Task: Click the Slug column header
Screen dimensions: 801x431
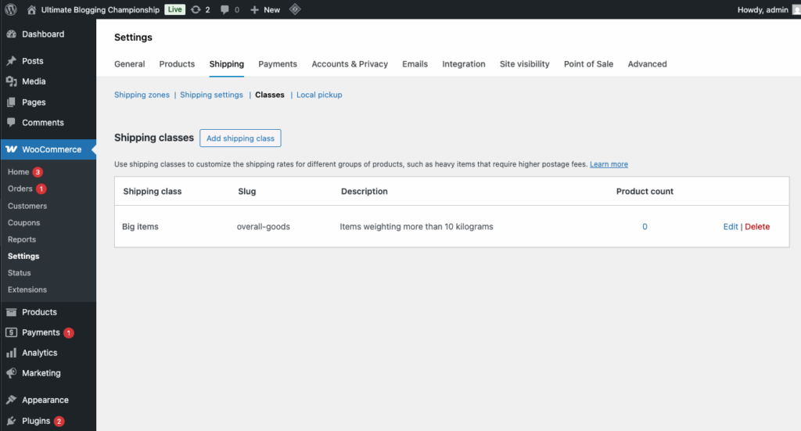Action: 246,191
